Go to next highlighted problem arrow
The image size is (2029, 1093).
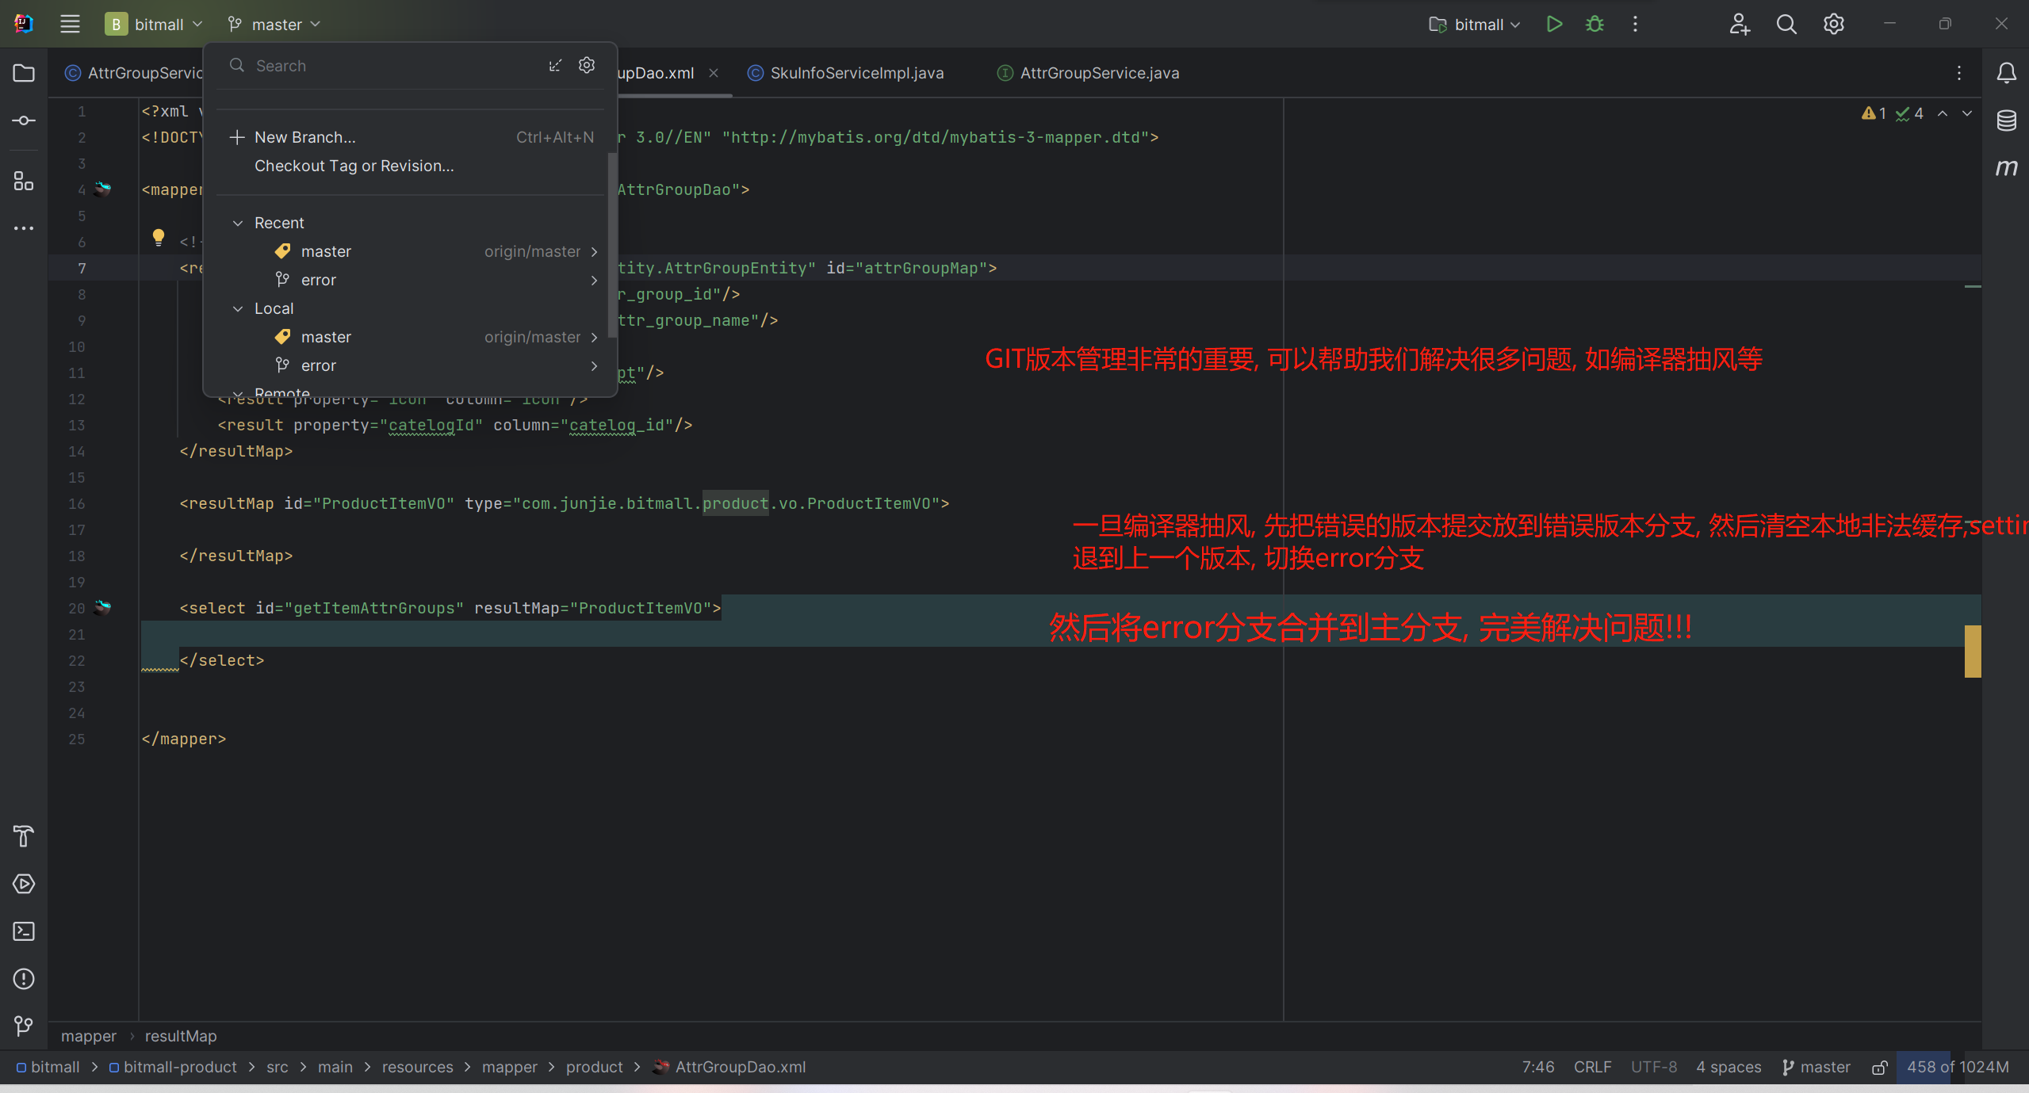[1967, 113]
